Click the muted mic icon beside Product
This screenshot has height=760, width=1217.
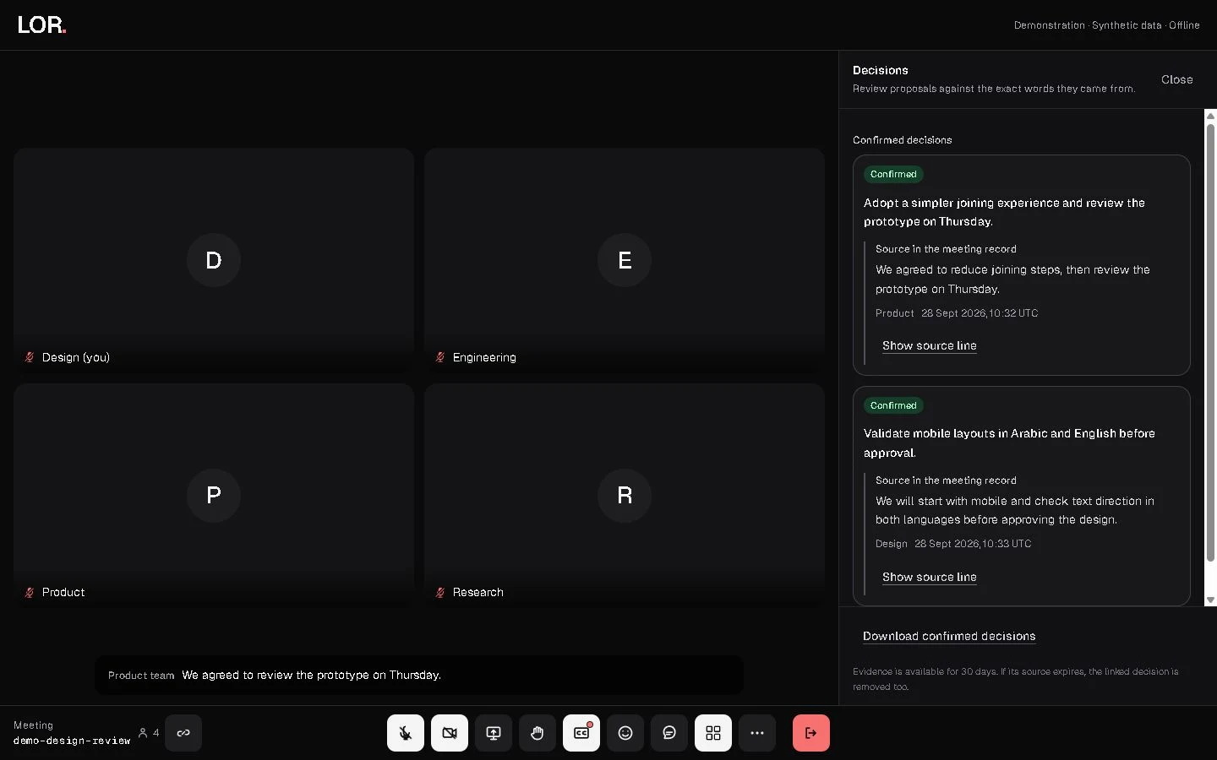pyautogui.click(x=30, y=592)
